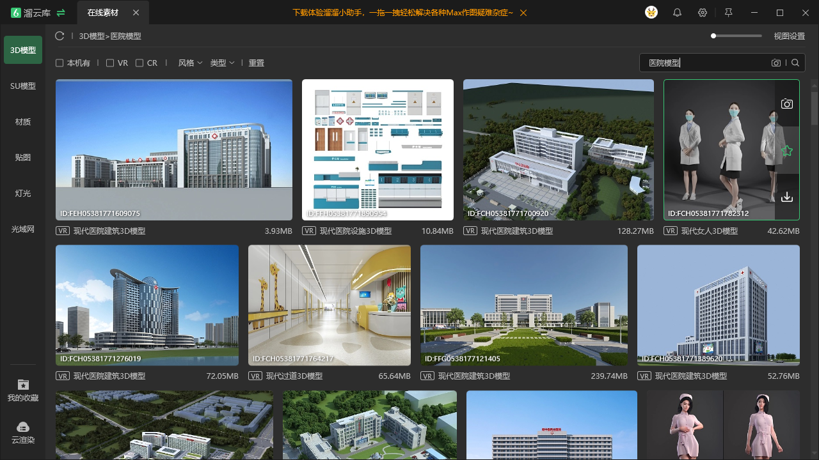The width and height of the screenshot is (819, 460).
Task: Click the 72.05MB file size label
Action: click(x=223, y=376)
